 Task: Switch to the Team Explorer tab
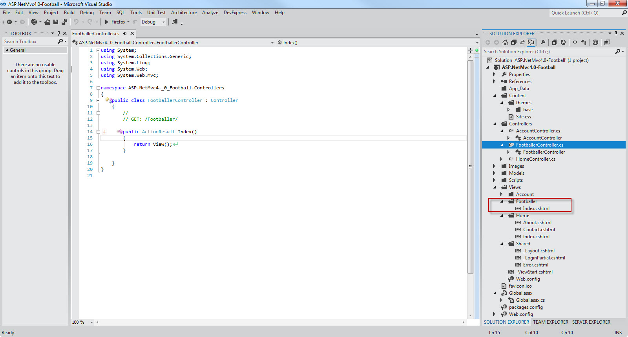coord(550,322)
